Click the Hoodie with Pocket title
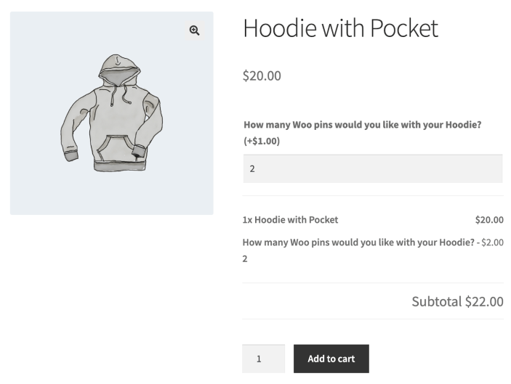The image size is (511, 384). pyautogui.click(x=340, y=28)
